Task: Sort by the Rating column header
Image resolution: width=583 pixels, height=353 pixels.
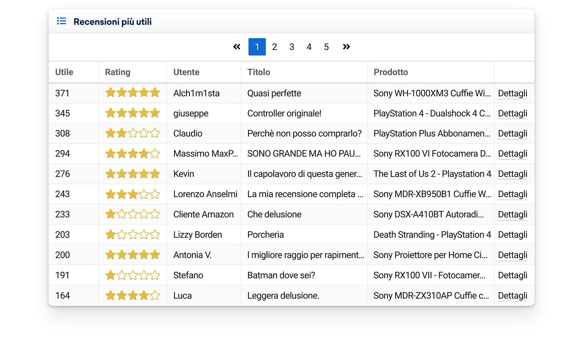Action: [118, 72]
